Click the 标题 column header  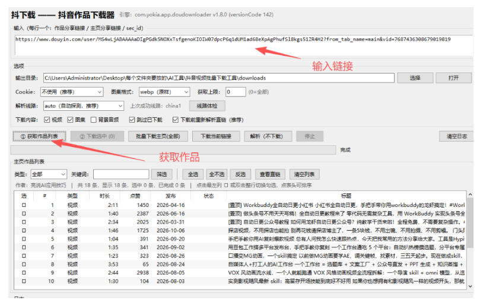(346, 196)
